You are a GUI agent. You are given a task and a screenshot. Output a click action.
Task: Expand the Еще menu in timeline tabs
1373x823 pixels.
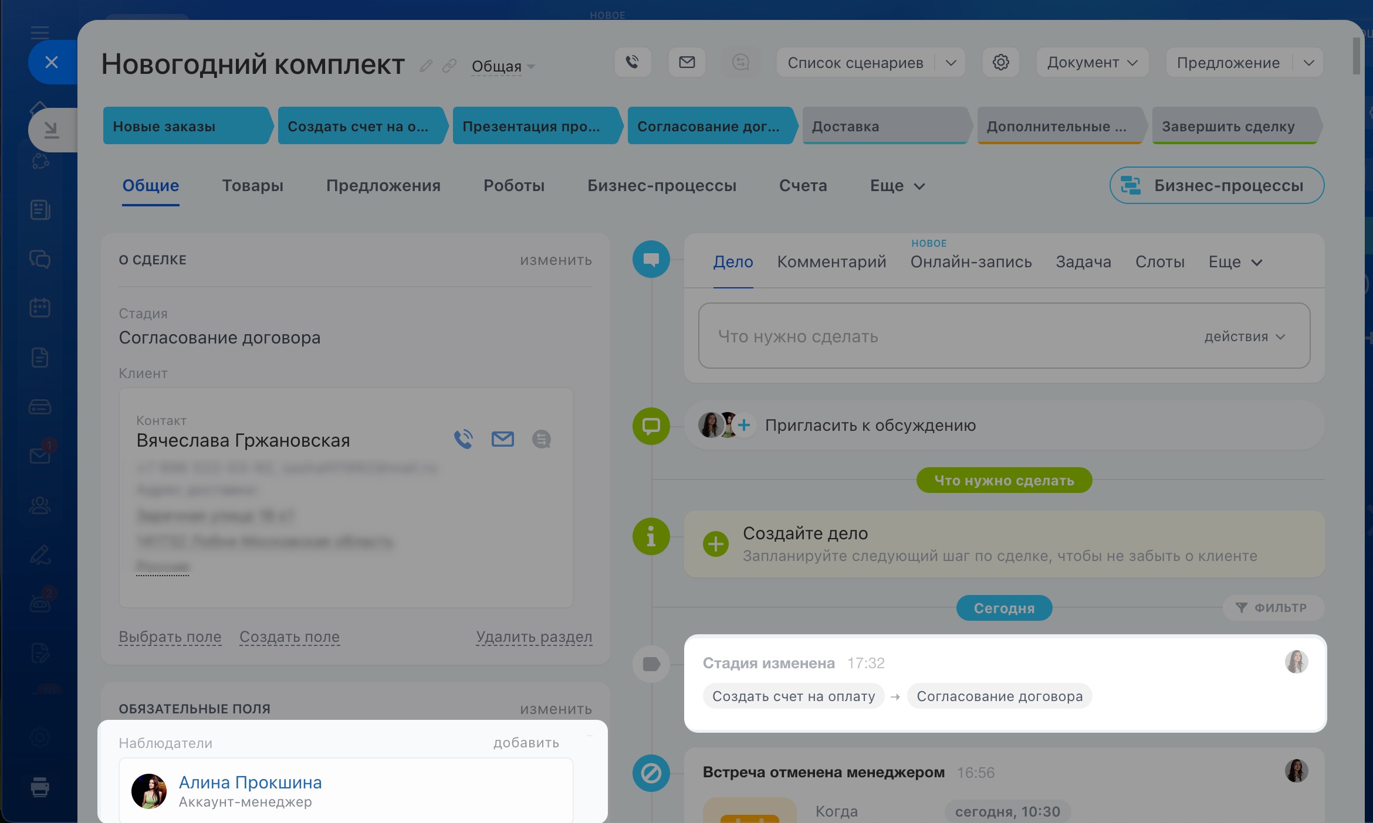(x=1235, y=262)
